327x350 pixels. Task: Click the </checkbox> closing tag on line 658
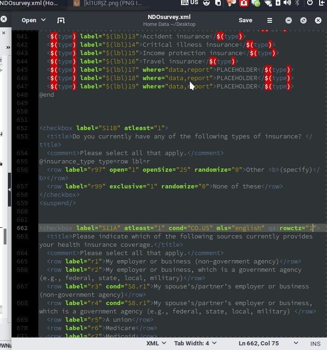pos(59,194)
